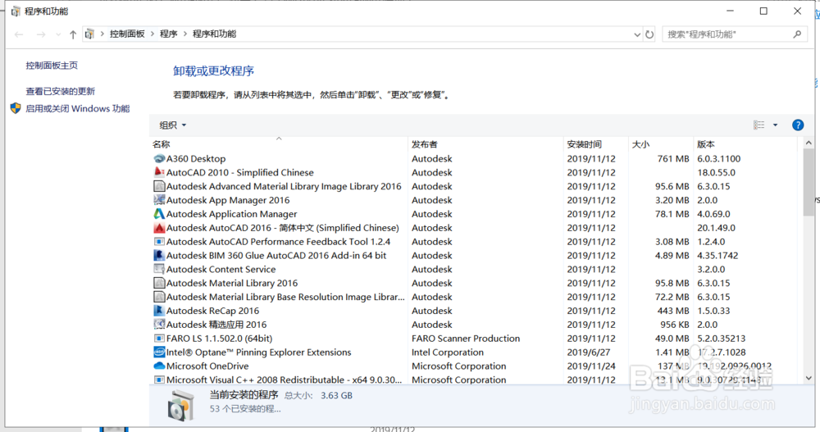Click the Windows features shield icon
820x432 pixels.
pyautogui.click(x=16, y=108)
